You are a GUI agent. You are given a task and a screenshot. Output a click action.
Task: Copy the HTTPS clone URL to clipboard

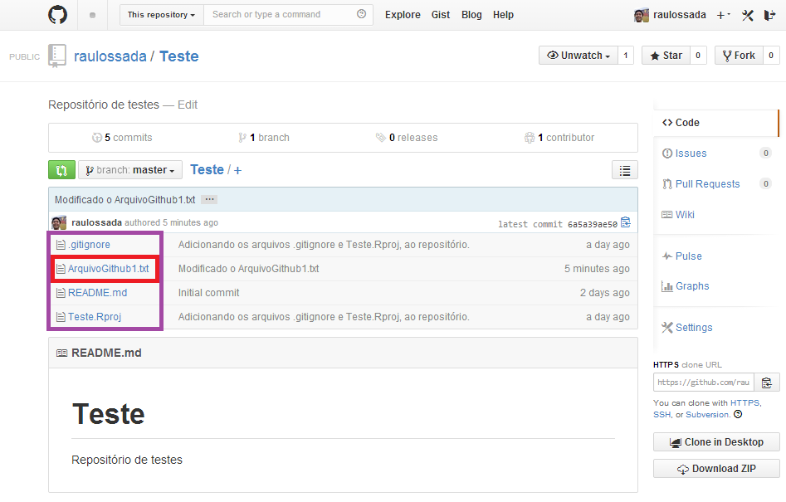click(x=767, y=383)
